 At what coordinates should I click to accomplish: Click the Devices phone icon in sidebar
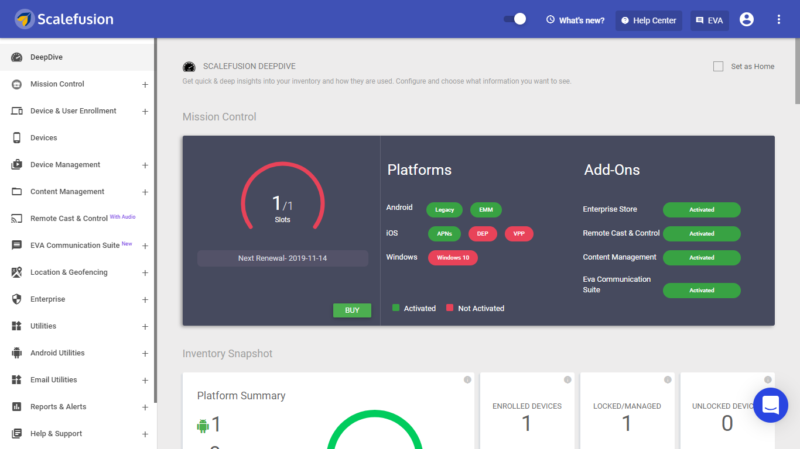pos(17,138)
